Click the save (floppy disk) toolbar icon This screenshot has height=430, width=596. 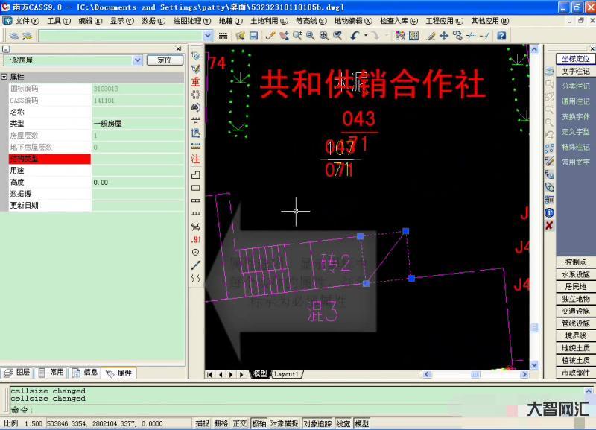click(x=253, y=36)
